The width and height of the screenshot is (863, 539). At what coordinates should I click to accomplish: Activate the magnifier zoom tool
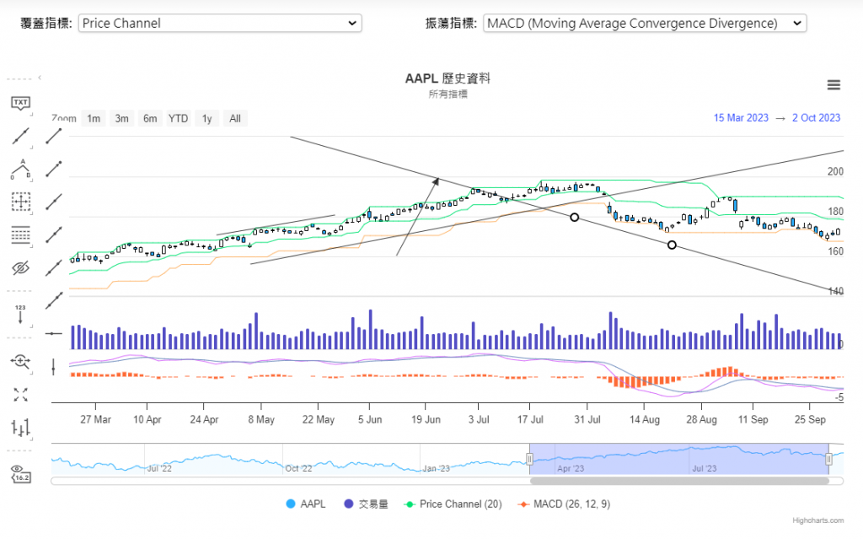(x=20, y=362)
